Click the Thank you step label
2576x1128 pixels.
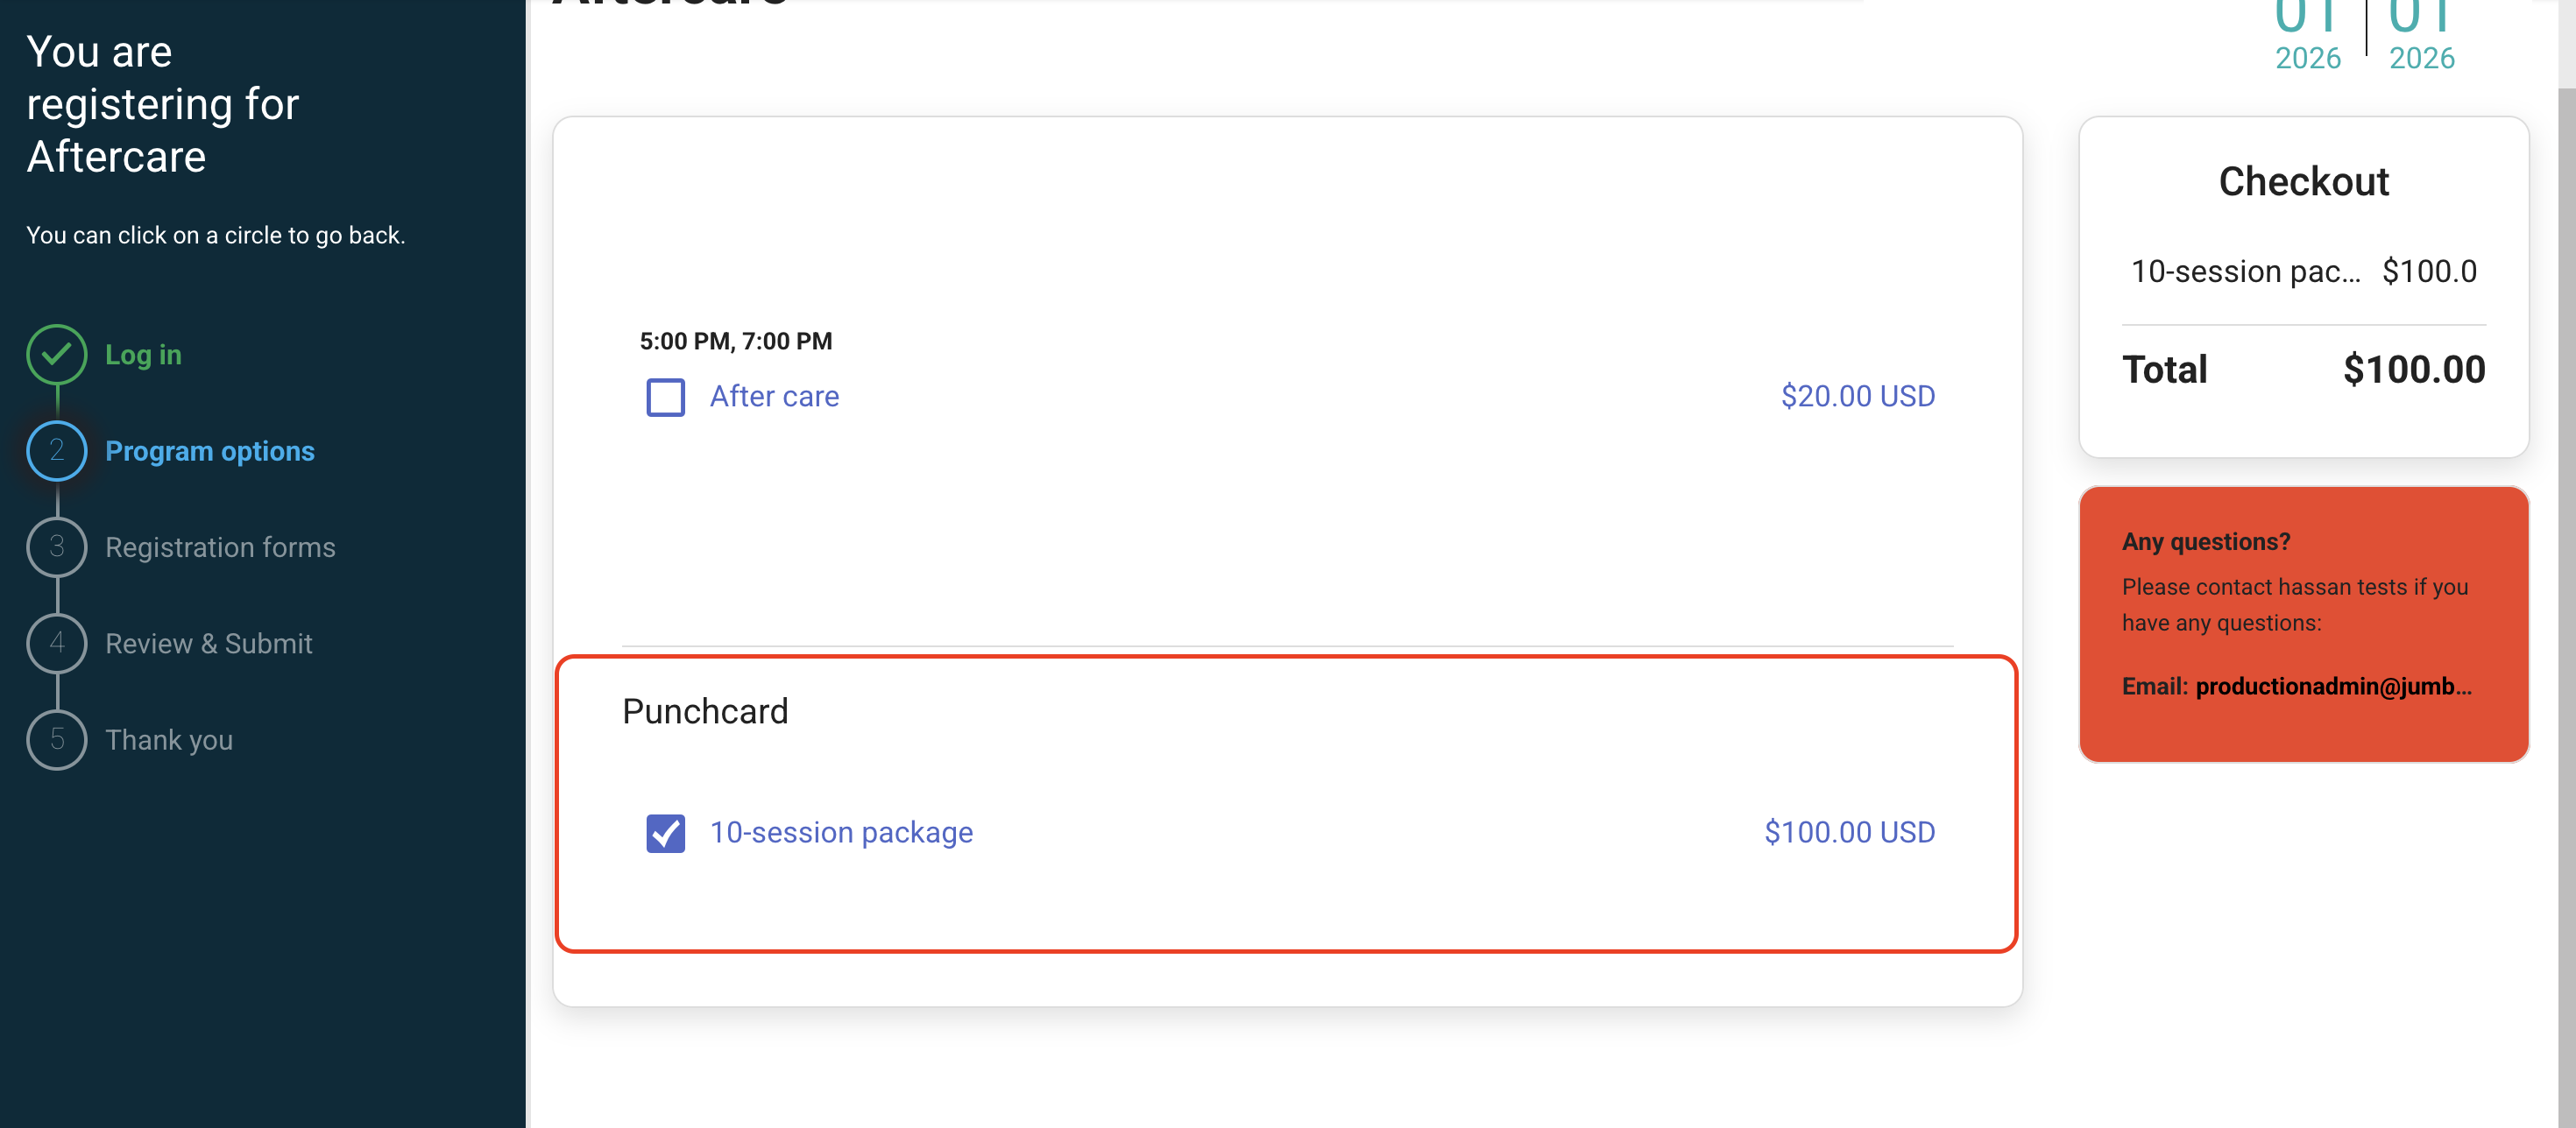point(168,739)
